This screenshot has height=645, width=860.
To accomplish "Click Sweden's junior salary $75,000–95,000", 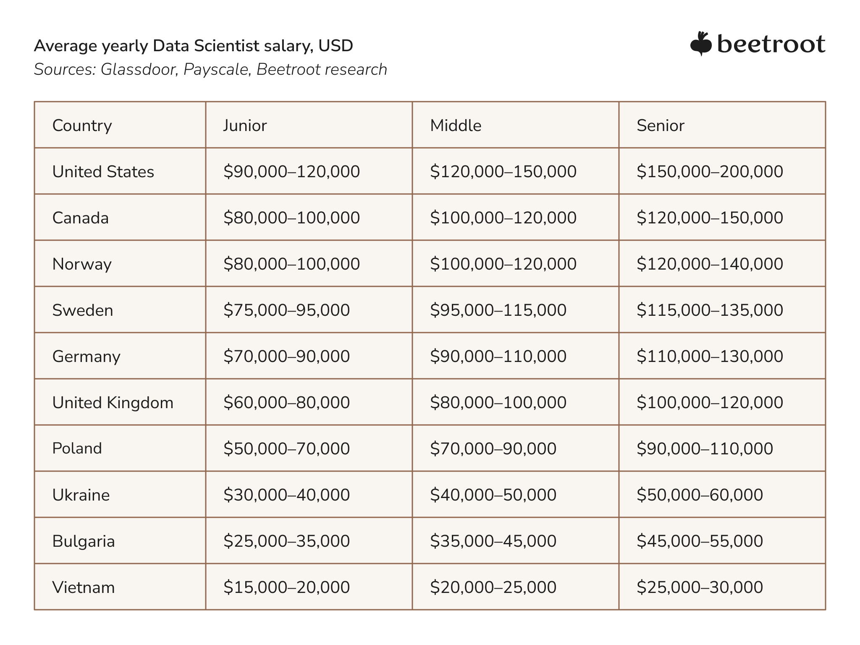I will point(286,310).
